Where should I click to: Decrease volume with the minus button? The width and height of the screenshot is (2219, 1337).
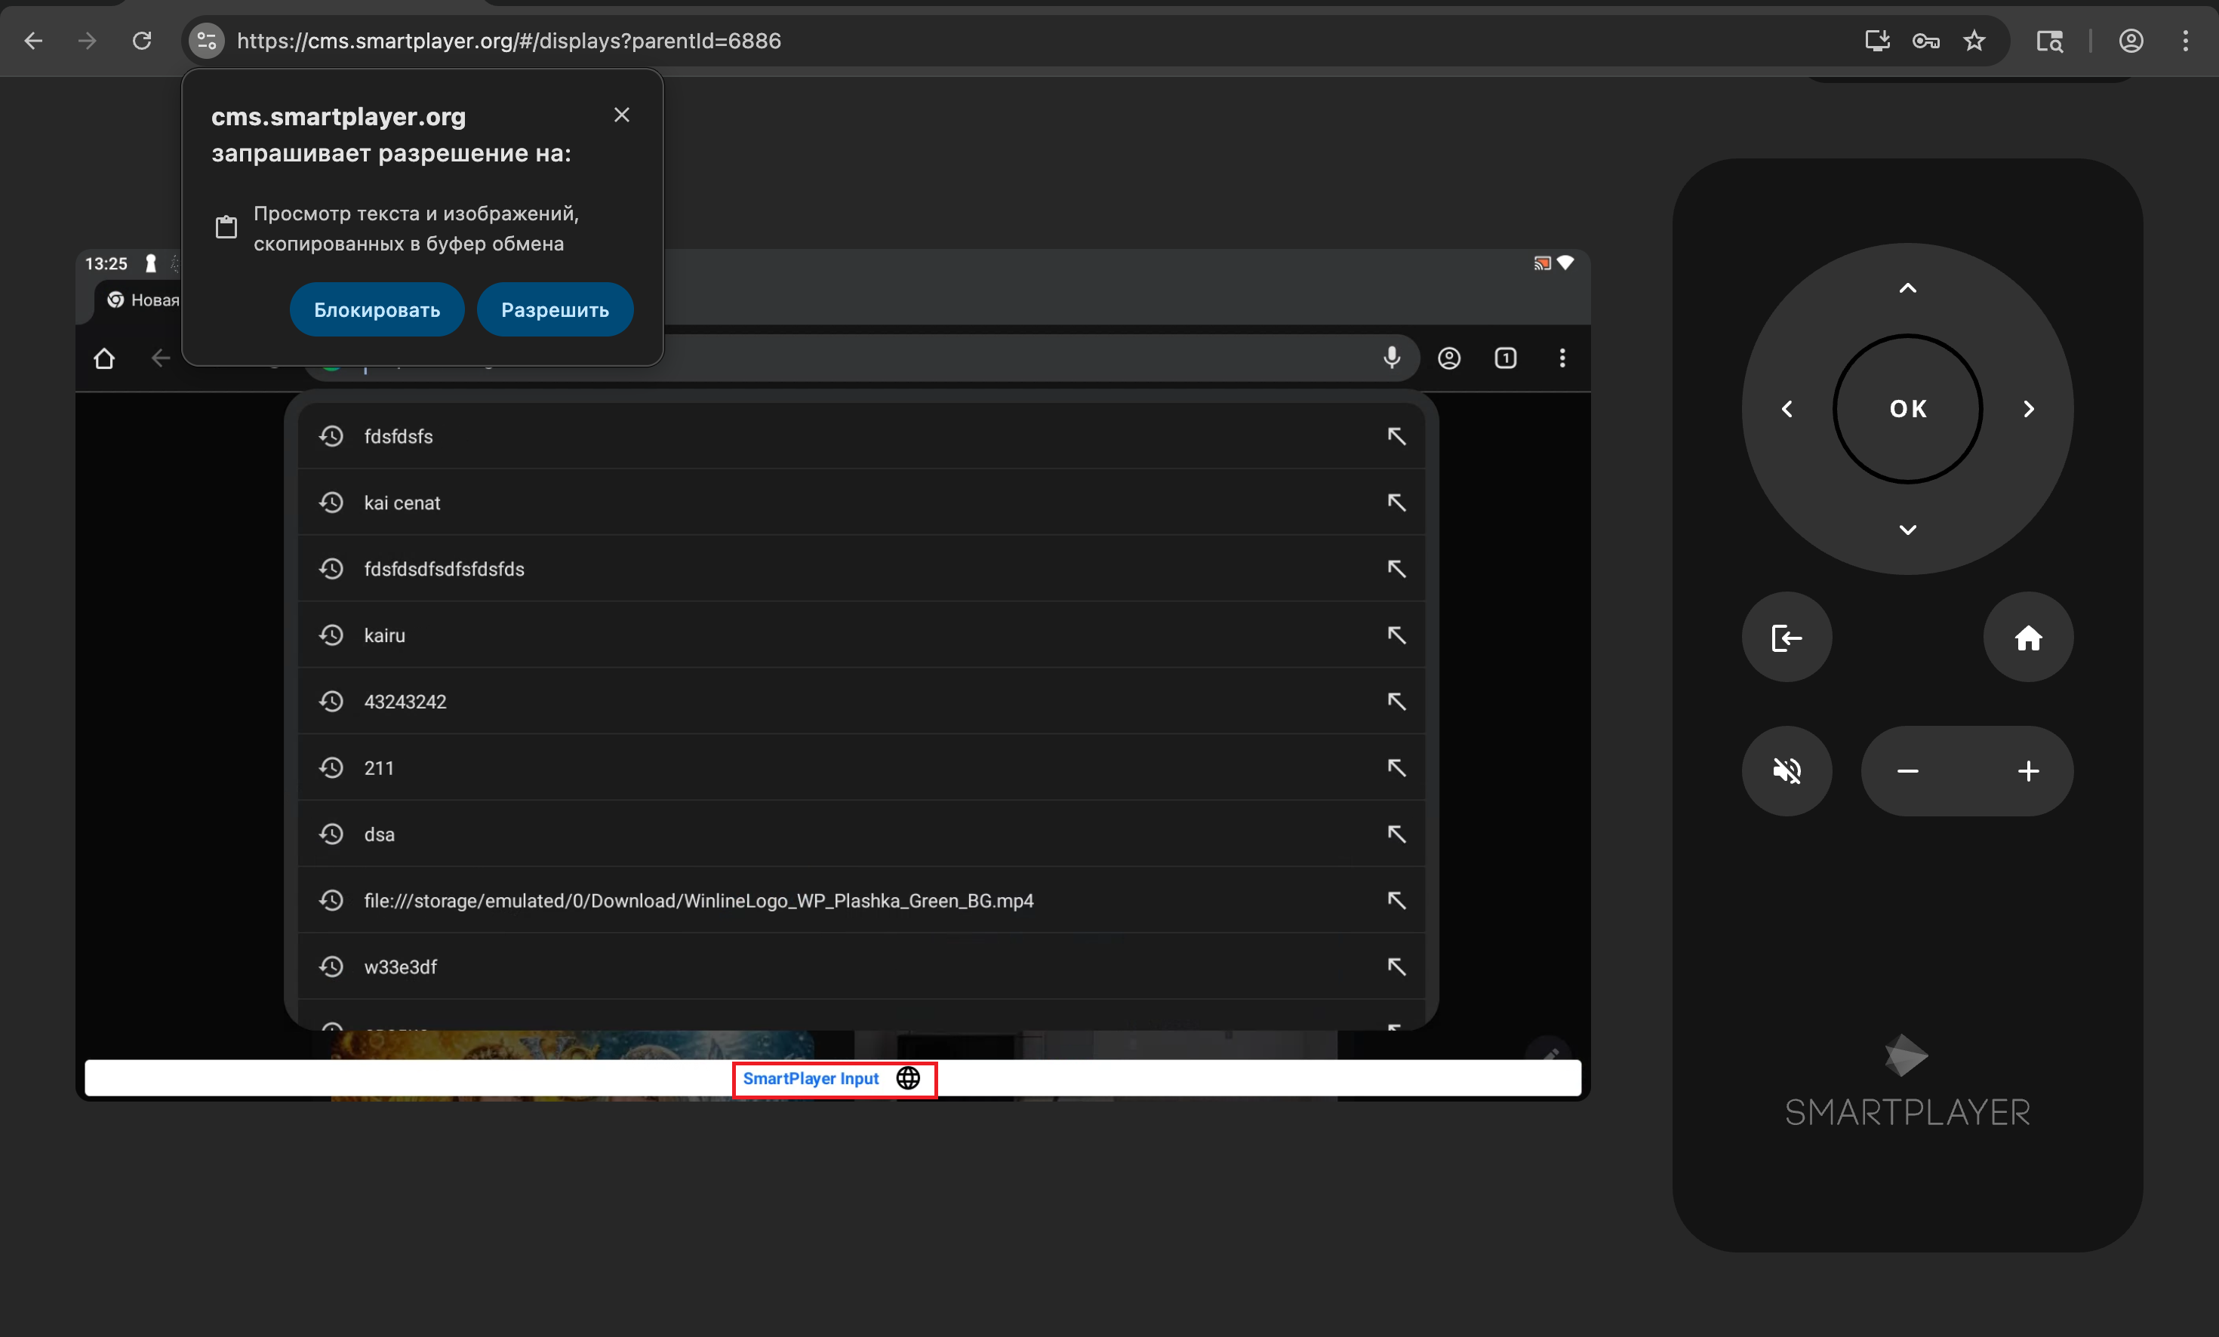[x=1907, y=770]
